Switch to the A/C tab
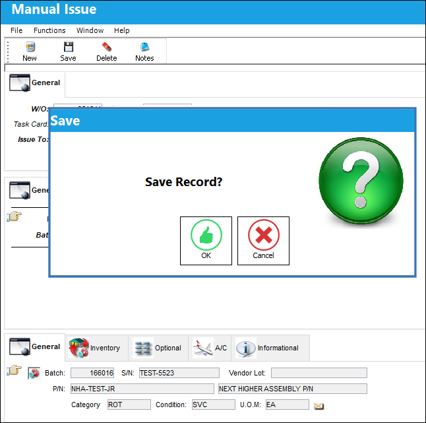The height and width of the screenshot is (423, 426). coord(210,348)
